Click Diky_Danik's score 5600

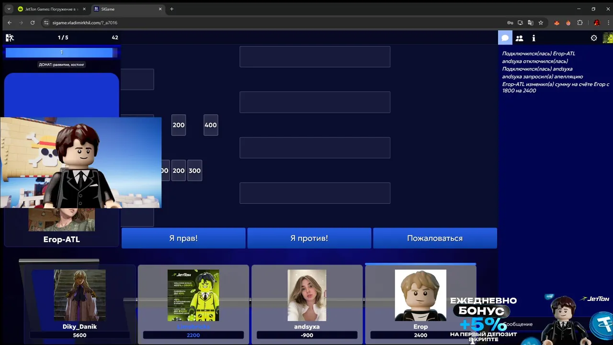coord(79,335)
